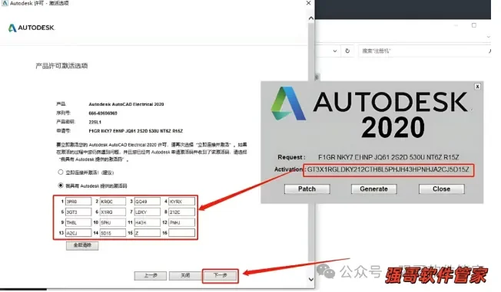Click activation code field number 10
Viewport: 501px width, 292px height.
[113, 222]
